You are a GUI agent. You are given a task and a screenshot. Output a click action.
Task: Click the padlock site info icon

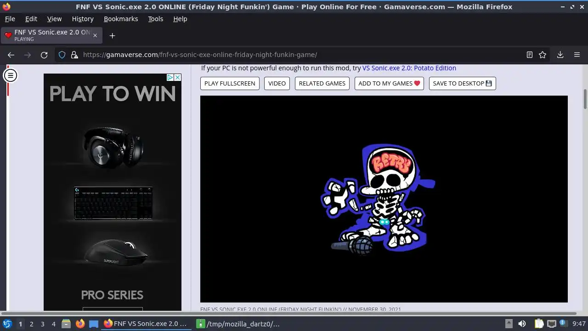click(x=74, y=55)
